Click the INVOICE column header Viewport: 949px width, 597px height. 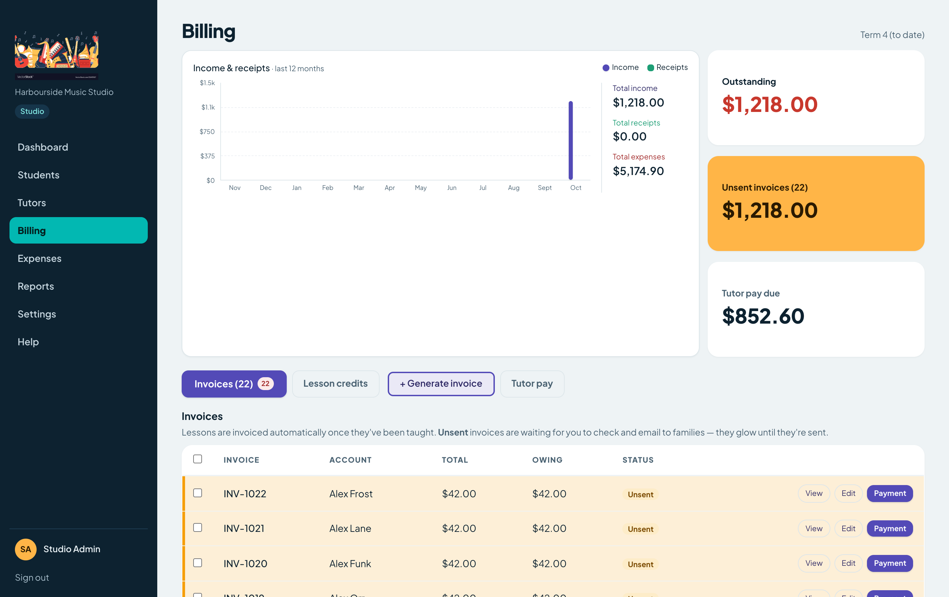coord(241,460)
